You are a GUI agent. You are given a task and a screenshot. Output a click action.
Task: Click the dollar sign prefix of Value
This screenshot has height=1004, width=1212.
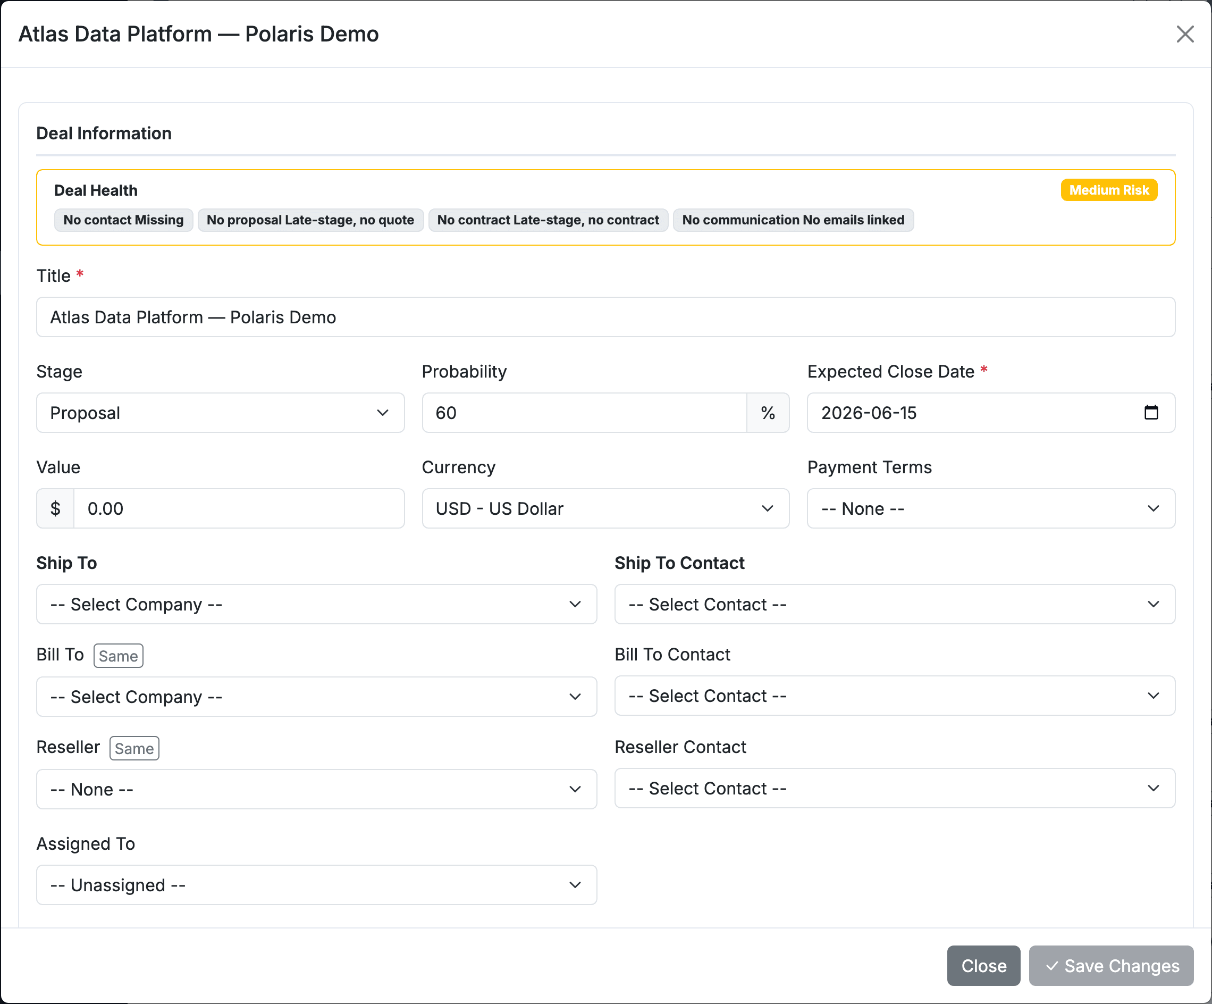coord(55,508)
